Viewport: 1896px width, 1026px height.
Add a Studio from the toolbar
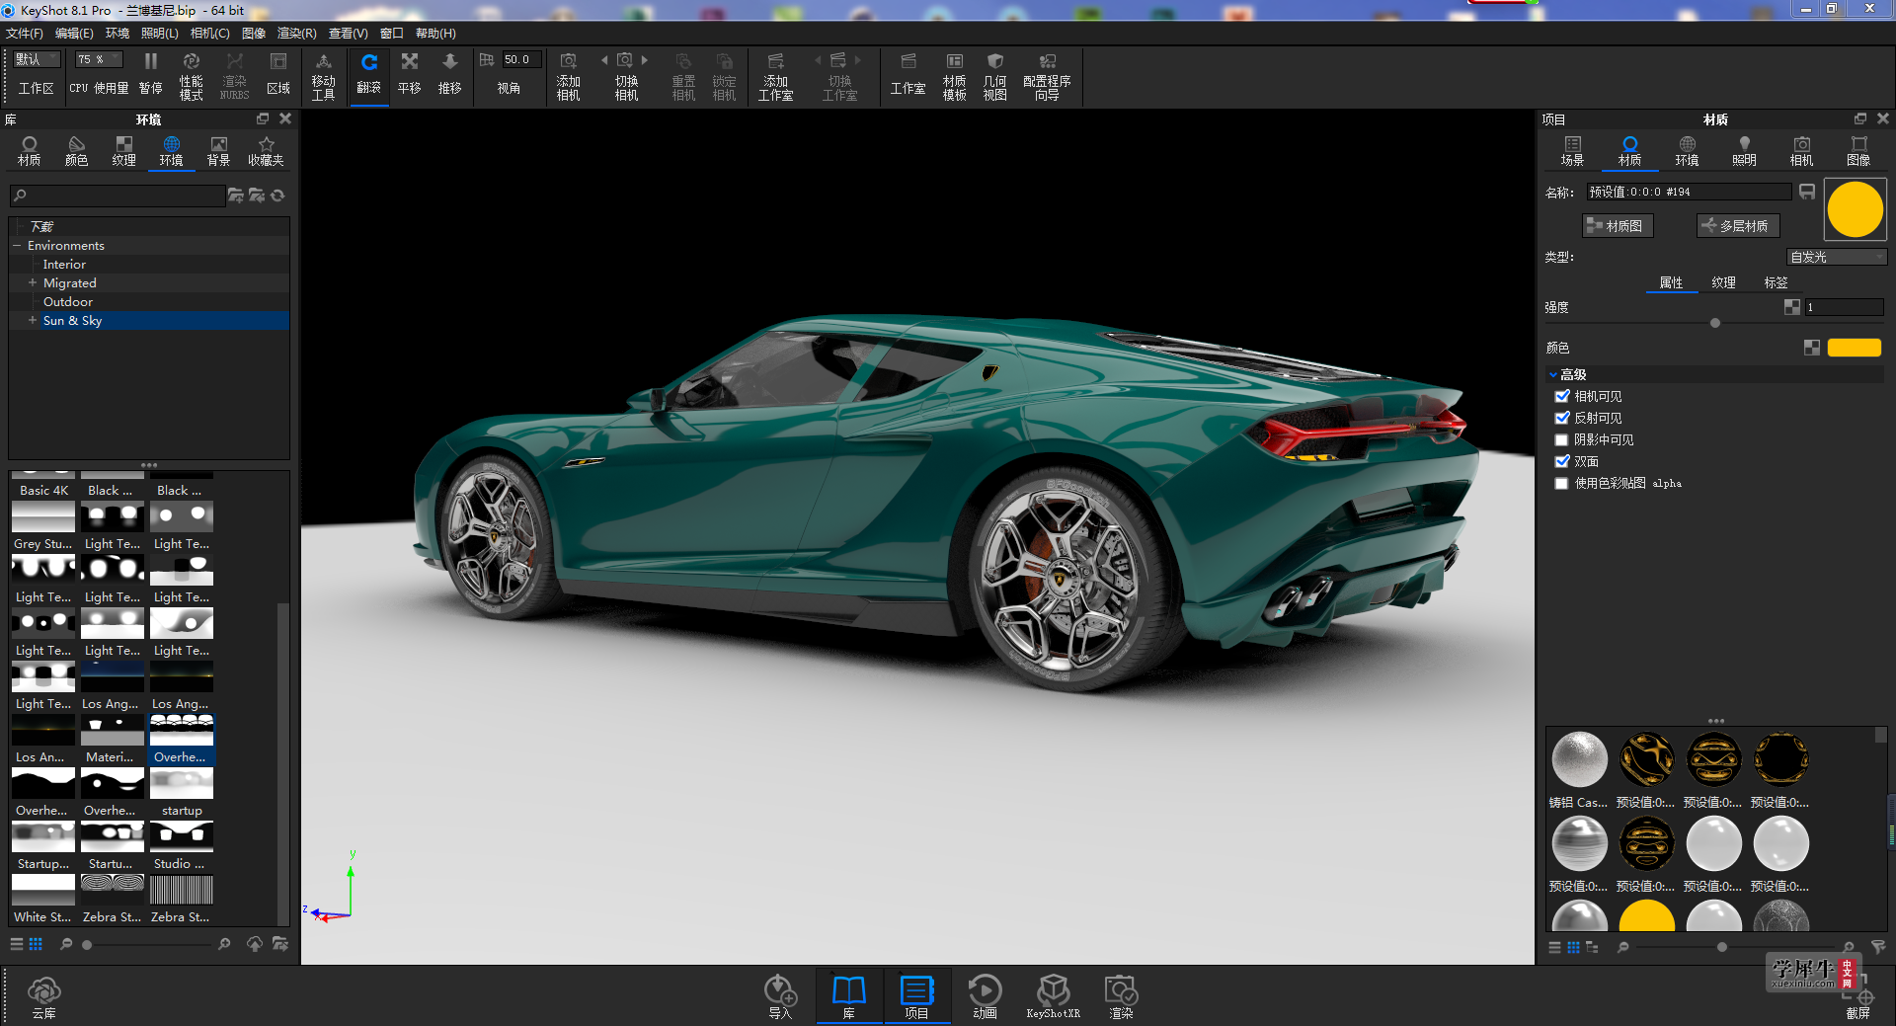pyautogui.click(x=775, y=75)
